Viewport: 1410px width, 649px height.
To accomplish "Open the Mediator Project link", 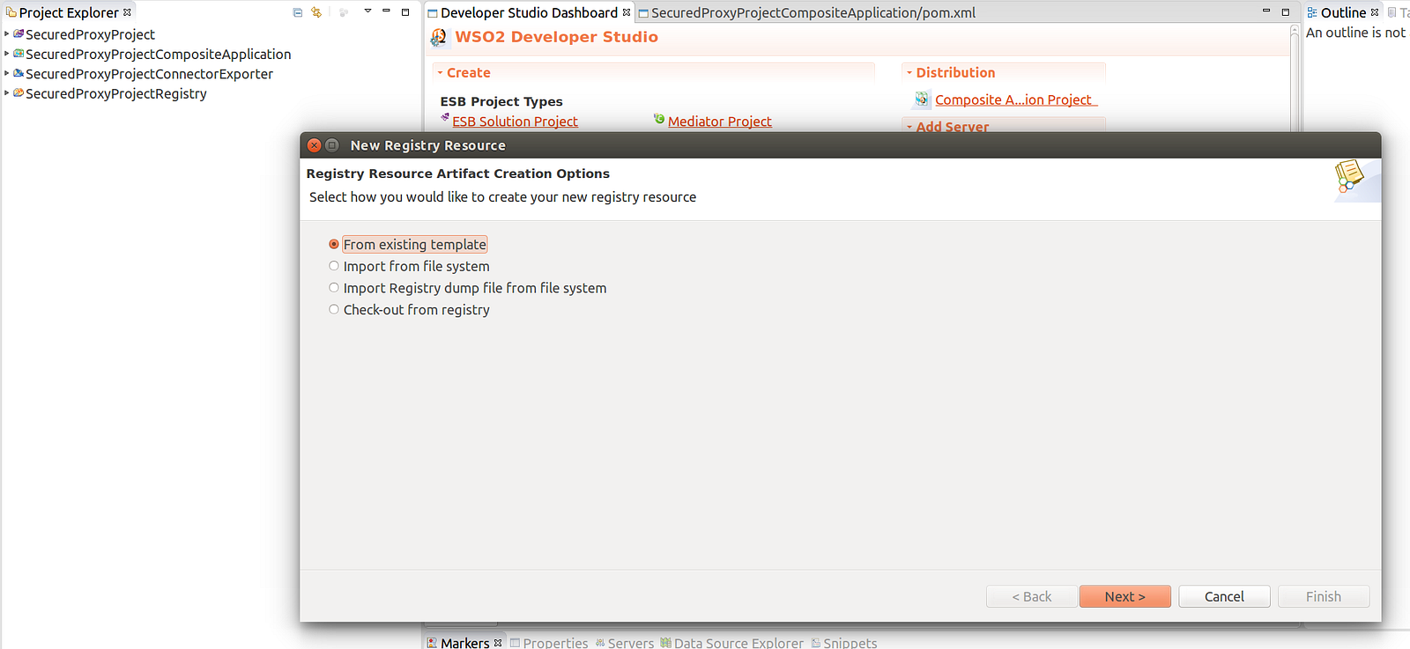I will pos(720,122).
